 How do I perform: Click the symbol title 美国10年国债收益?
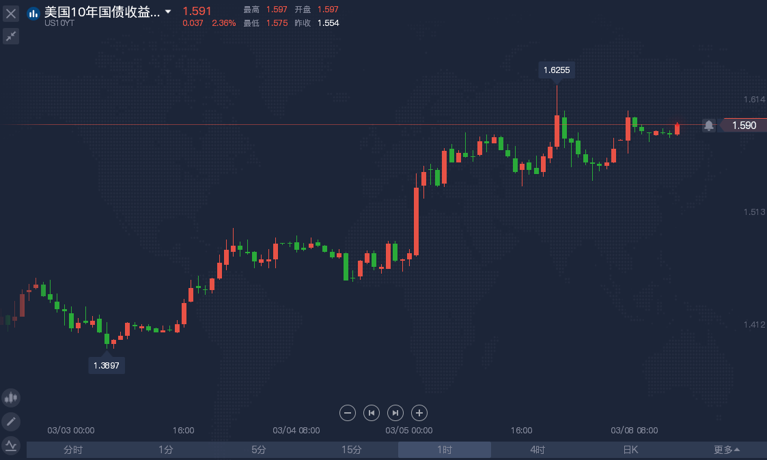[x=102, y=12]
